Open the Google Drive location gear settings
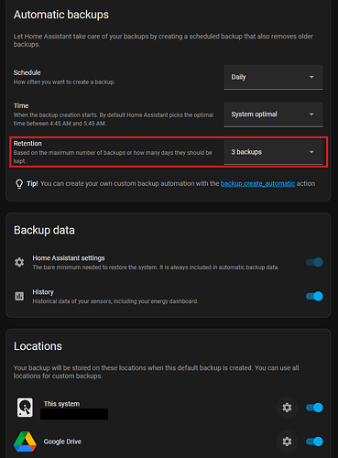 pyautogui.click(x=287, y=442)
